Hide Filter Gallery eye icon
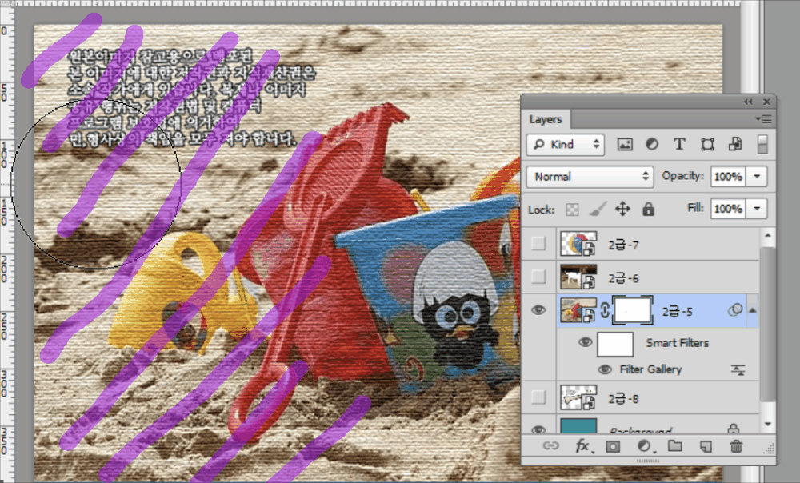 tap(605, 369)
